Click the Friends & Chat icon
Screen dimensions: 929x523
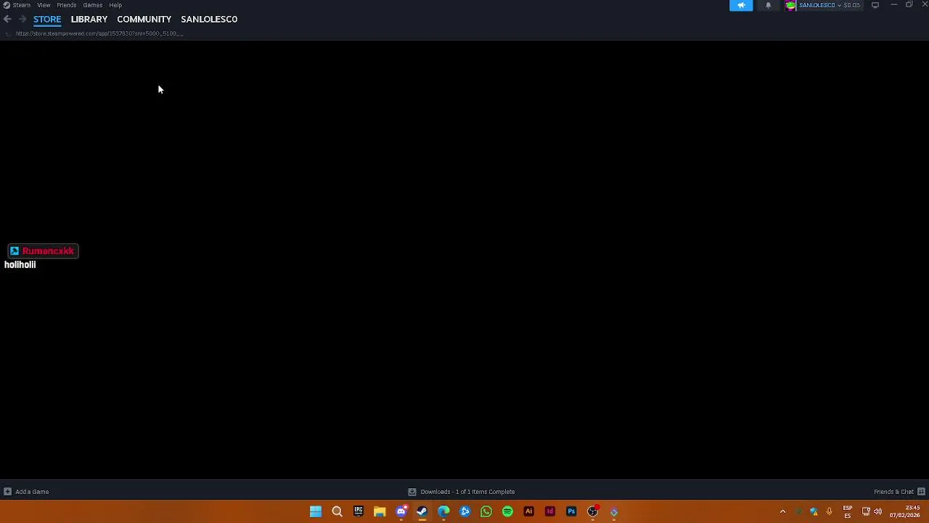pos(921,492)
